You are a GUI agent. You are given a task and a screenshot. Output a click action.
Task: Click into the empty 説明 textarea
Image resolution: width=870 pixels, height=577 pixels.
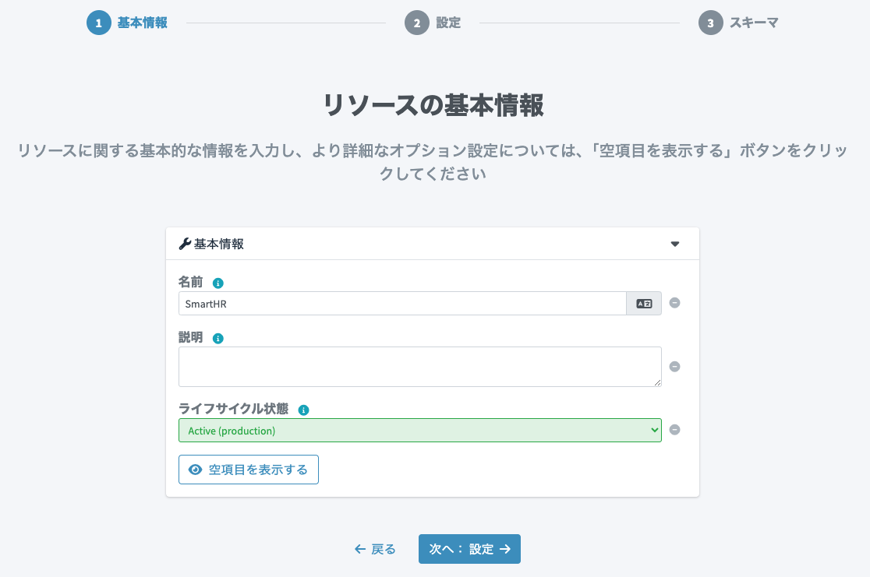(420, 367)
